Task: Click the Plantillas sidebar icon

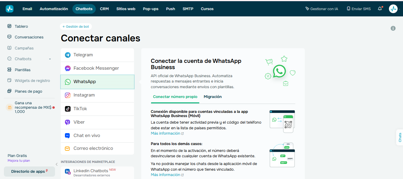Action: 9,70
